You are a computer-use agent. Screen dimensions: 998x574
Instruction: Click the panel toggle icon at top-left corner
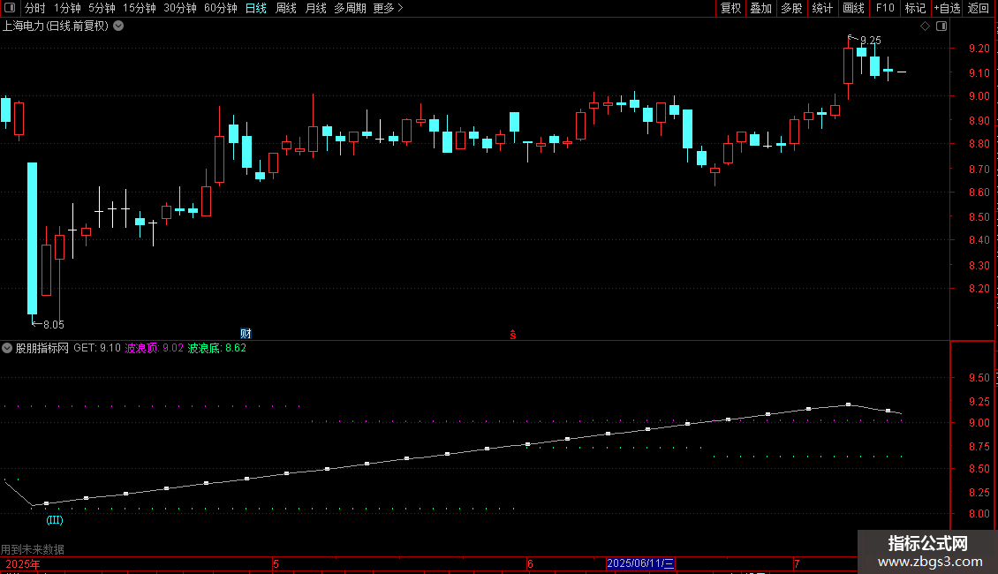click(10, 8)
